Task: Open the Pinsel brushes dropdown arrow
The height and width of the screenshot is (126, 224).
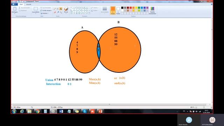Action: tap(66, 13)
